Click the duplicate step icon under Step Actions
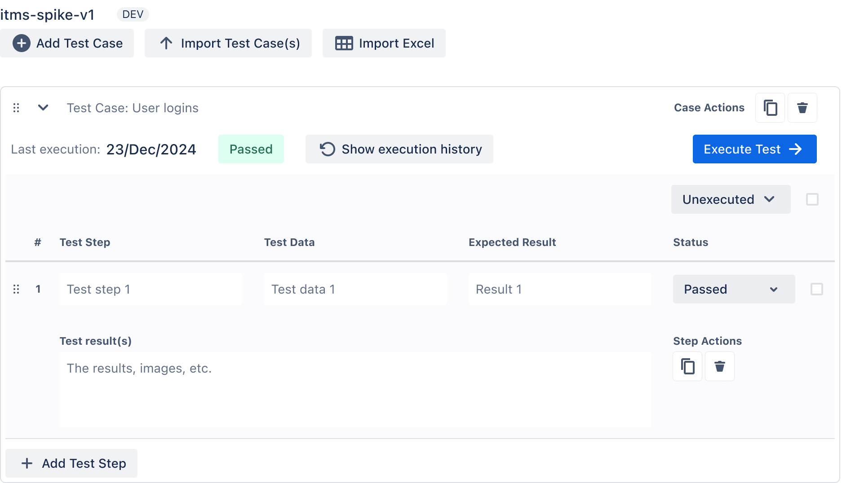Screen dimensions: 842x483 pyautogui.click(x=687, y=366)
